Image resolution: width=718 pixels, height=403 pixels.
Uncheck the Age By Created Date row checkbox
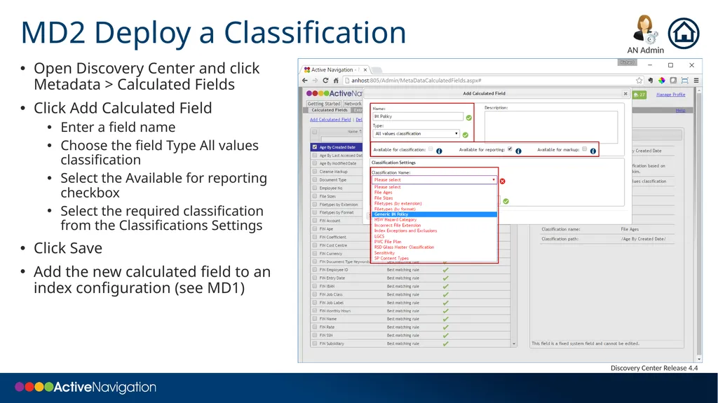point(315,147)
